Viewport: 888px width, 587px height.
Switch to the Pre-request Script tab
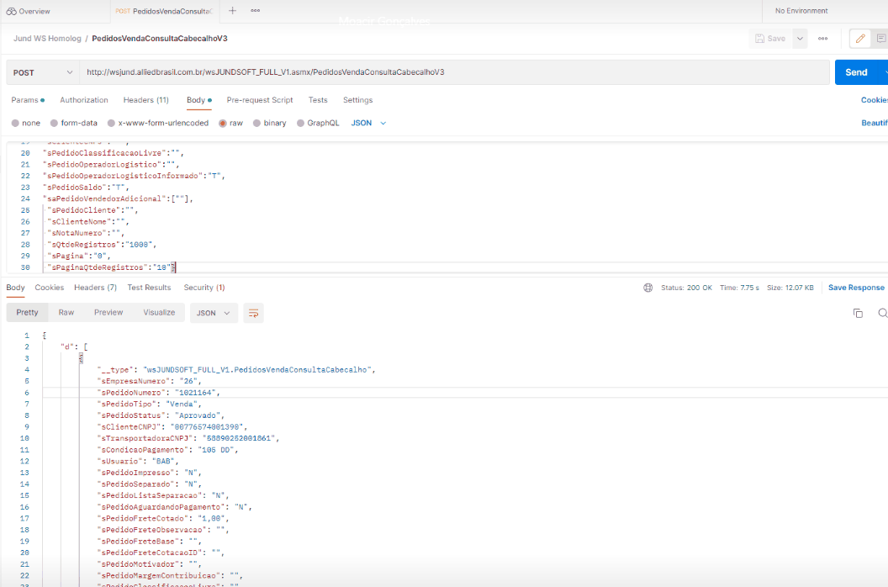260,100
